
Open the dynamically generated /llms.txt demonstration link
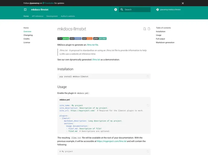96,60
